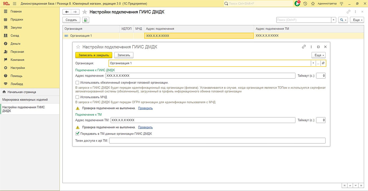
Task: Go back with the left arrow button
Action: (67, 12)
